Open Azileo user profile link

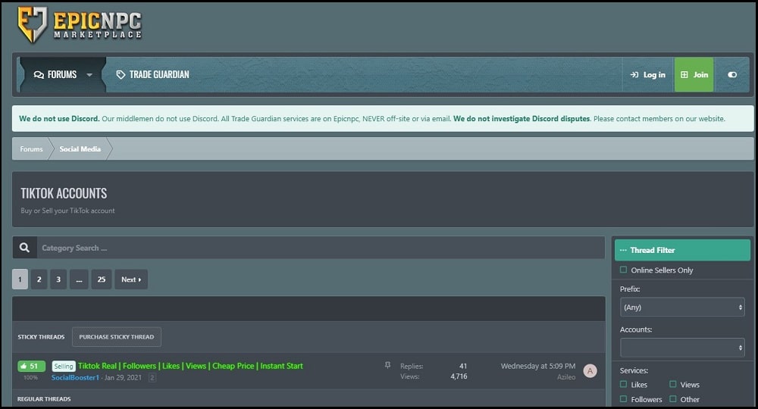(566, 376)
